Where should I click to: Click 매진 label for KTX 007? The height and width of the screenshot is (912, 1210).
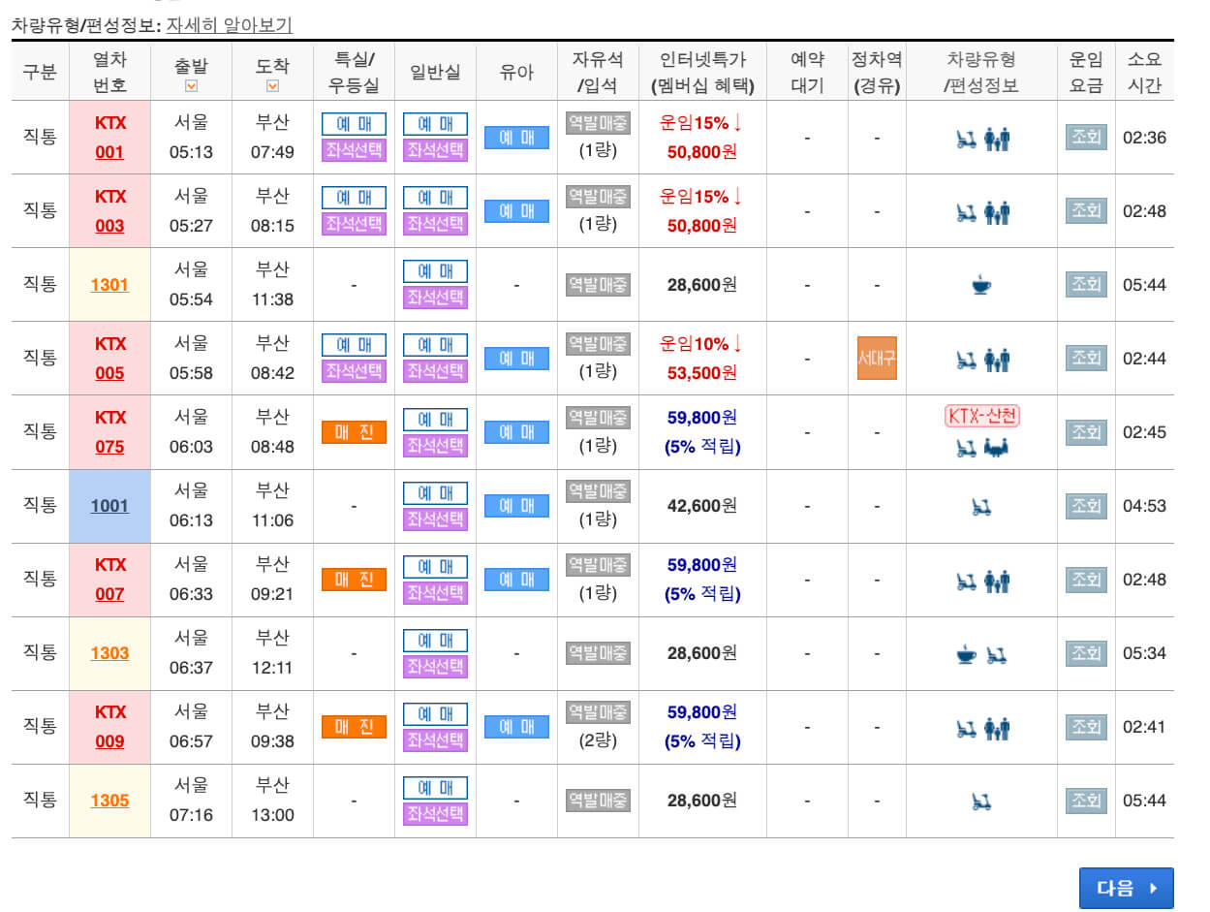tap(354, 580)
